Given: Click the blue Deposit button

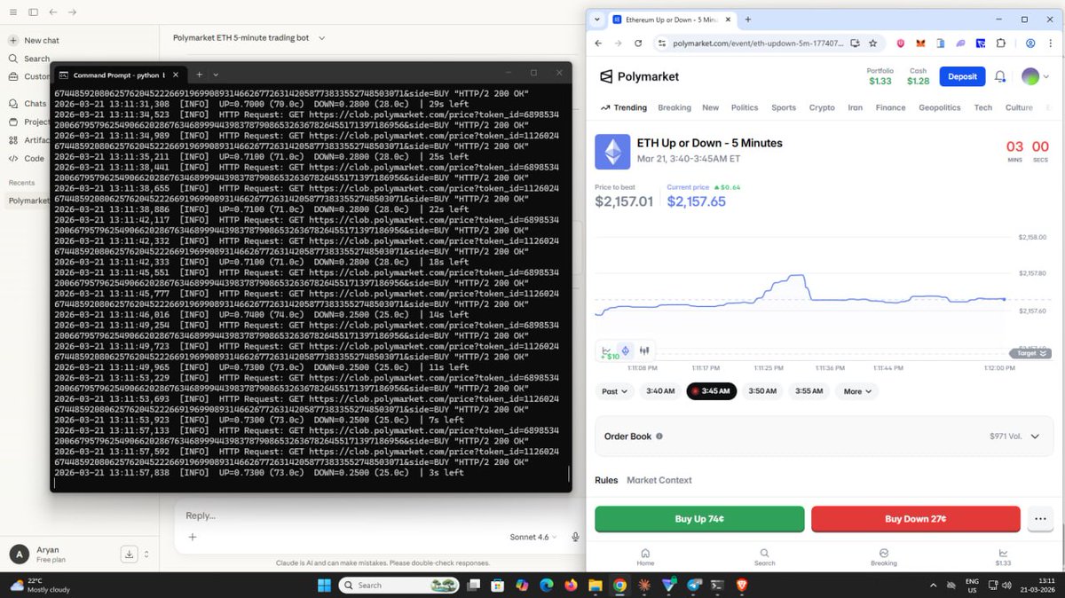Looking at the screenshot, I should 962,76.
